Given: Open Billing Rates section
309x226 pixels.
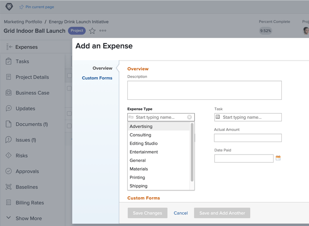Looking at the screenshot, I should click(30, 203).
